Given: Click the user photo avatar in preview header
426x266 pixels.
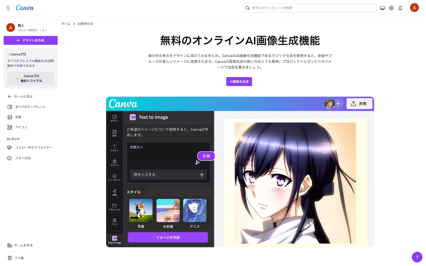Looking at the screenshot, I should (x=329, y=104).
